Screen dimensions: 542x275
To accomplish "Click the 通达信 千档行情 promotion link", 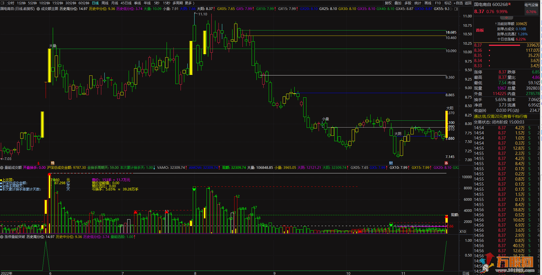I will [x=501, y=116].
